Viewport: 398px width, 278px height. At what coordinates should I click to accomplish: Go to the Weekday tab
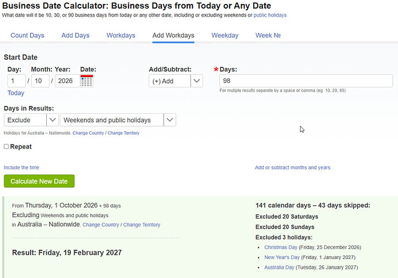coord(225,36)
